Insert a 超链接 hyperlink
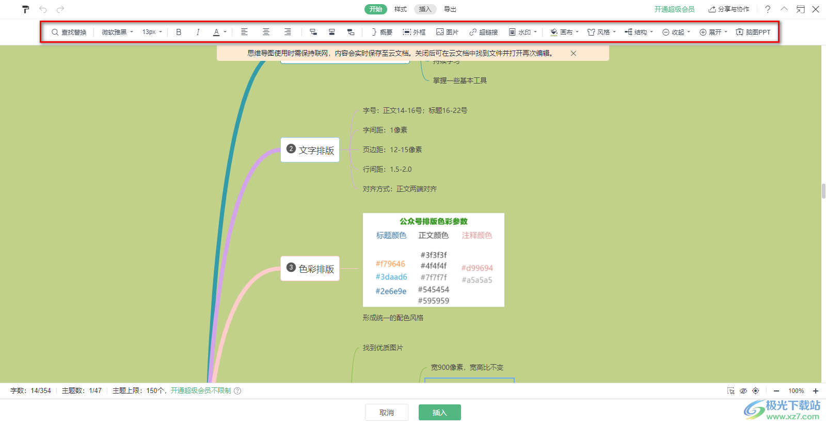 (x=484, y=32)
